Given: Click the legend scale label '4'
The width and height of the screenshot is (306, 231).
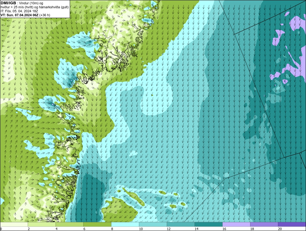Looking at the screenshot, I should 57,229.
